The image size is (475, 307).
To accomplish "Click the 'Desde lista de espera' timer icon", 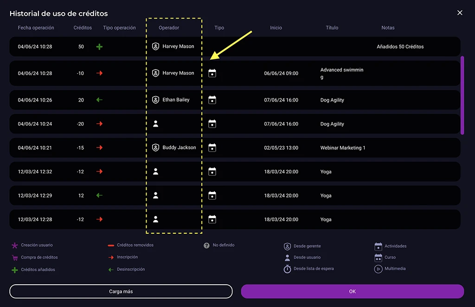I will click(287, 269).
